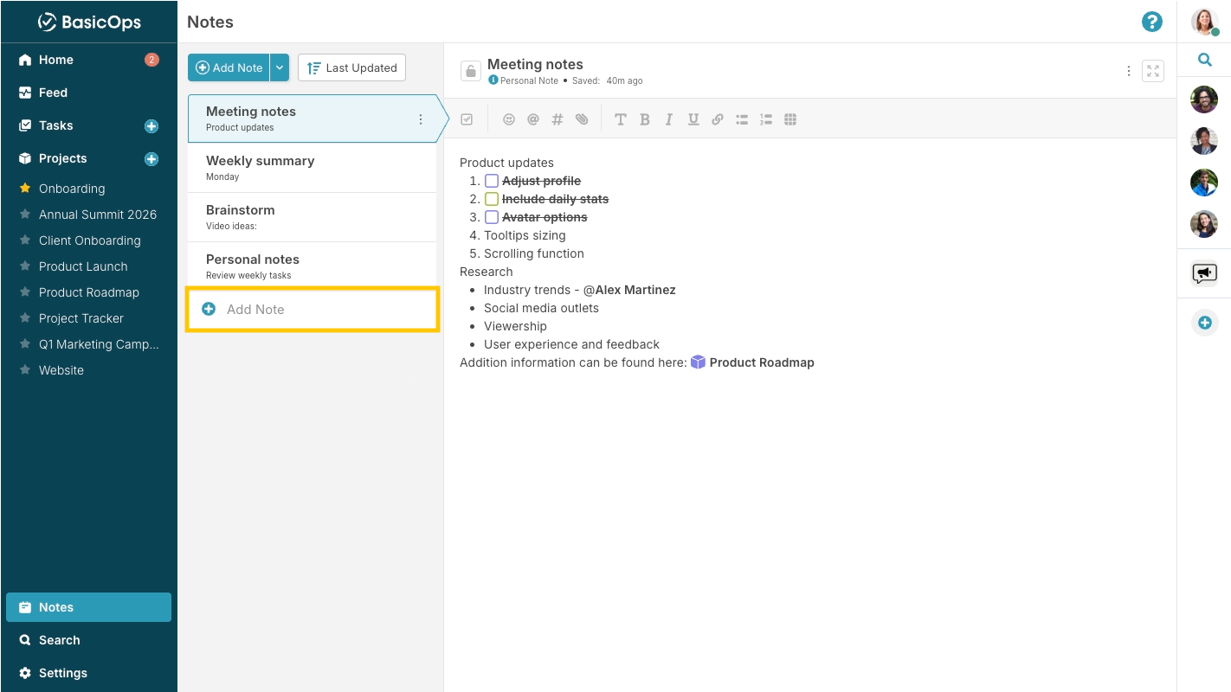This screenshot has width=1231, height=692.
Task: Click the @ mention toolbar icon
Action: pyautogui.click(x=533, y=120)
